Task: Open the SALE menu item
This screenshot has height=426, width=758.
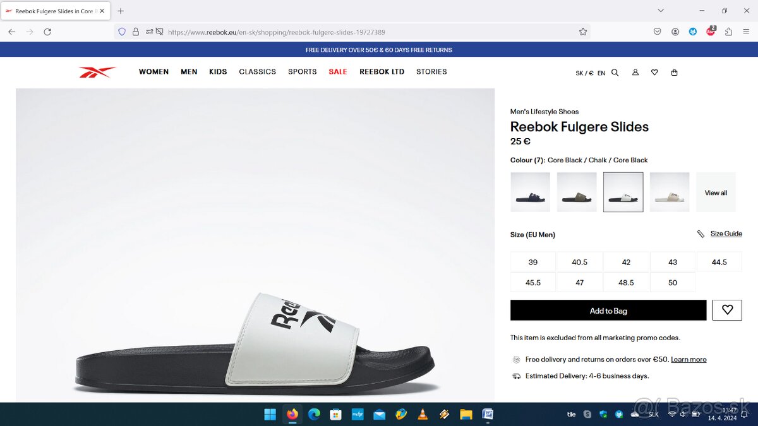Action: tap(338, 71)
